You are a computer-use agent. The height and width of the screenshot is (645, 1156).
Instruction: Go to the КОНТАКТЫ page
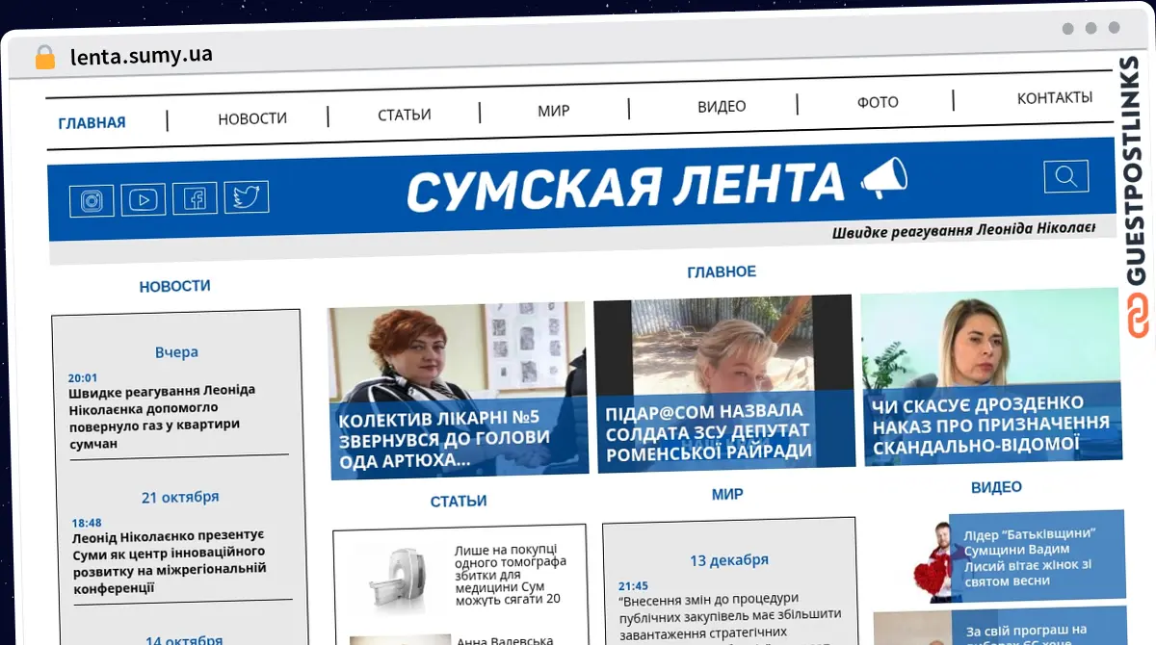coord(1055,97)
